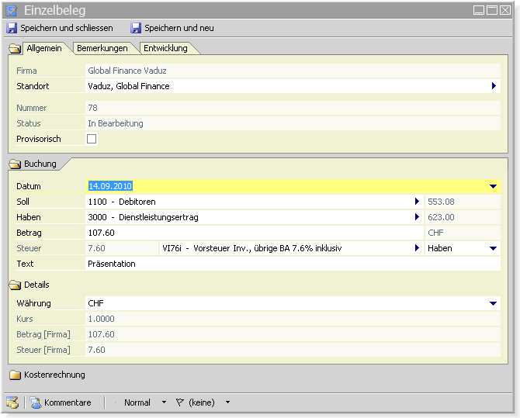The height and width of the screenshot is (418, 520).
Task: Click Speichern und neu button label
Action: click(179, 28)
